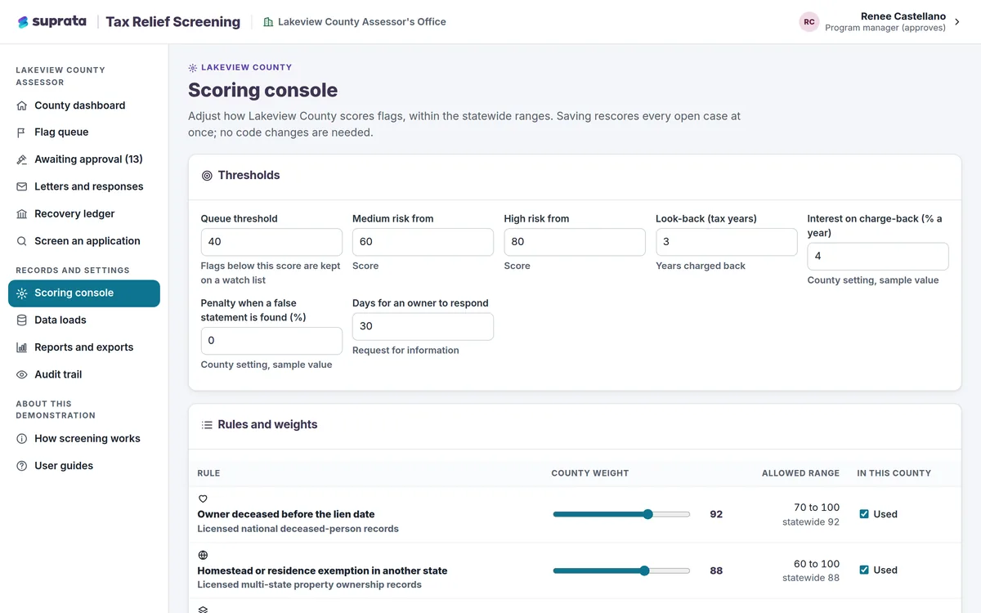981x613 pixels.
Task: Click the Letters and responses envelope icon
Action: (x=21, y=186)
